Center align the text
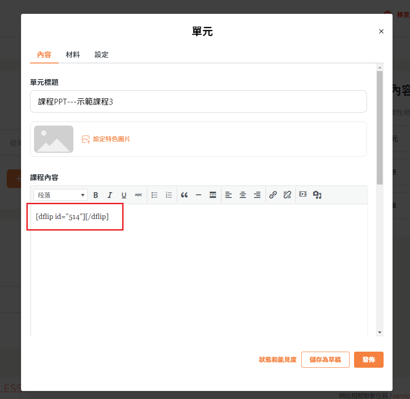 pos(243,195)
